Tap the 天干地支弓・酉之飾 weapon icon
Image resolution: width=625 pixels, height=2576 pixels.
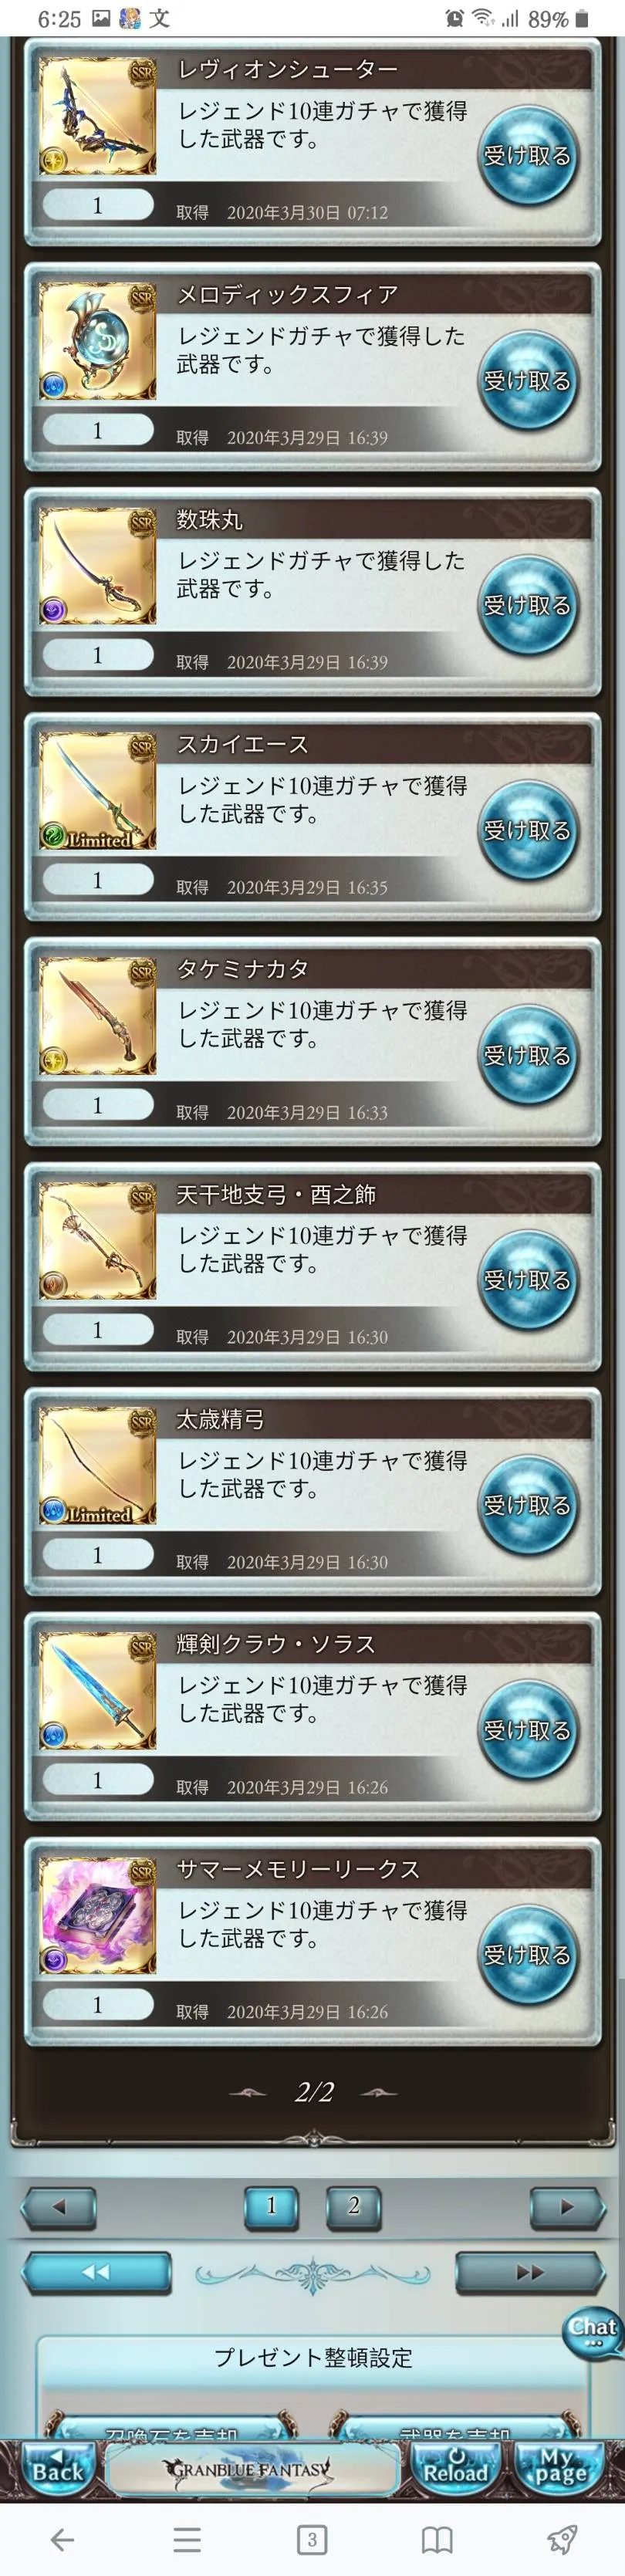coord(98,1241)
